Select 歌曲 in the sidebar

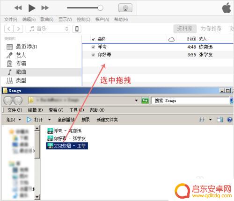point(41,72)
